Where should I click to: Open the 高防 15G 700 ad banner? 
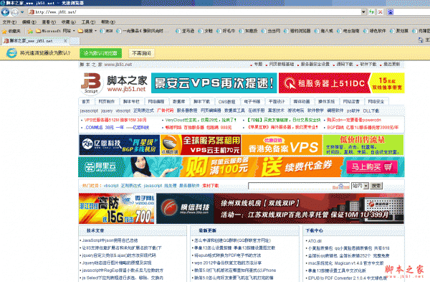pos(116,208)
